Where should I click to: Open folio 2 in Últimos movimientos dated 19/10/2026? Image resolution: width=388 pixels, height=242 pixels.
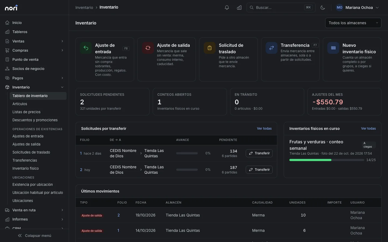coord(119,215)
